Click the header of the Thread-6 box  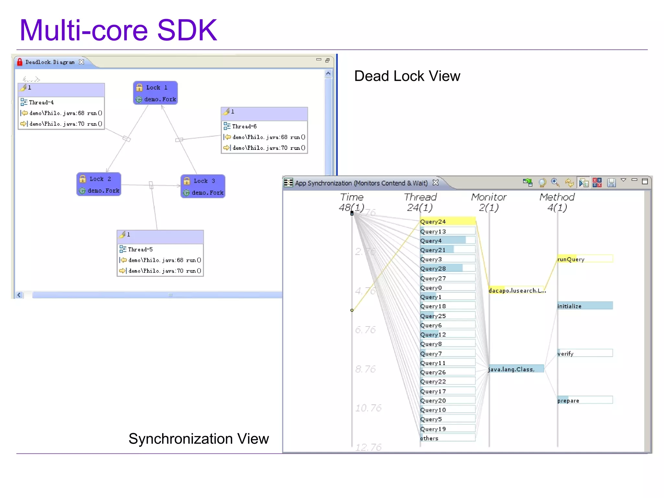coord(264,114)
